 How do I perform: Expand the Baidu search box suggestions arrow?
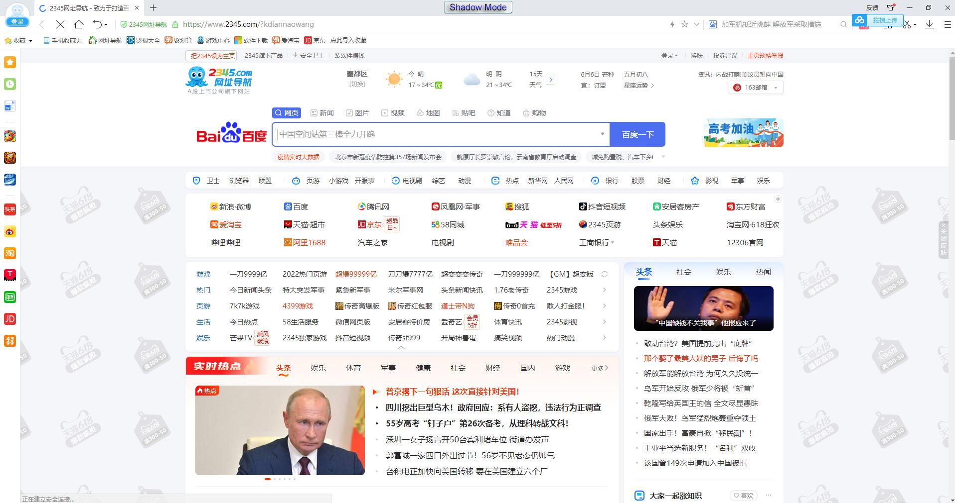click(602, 134)
